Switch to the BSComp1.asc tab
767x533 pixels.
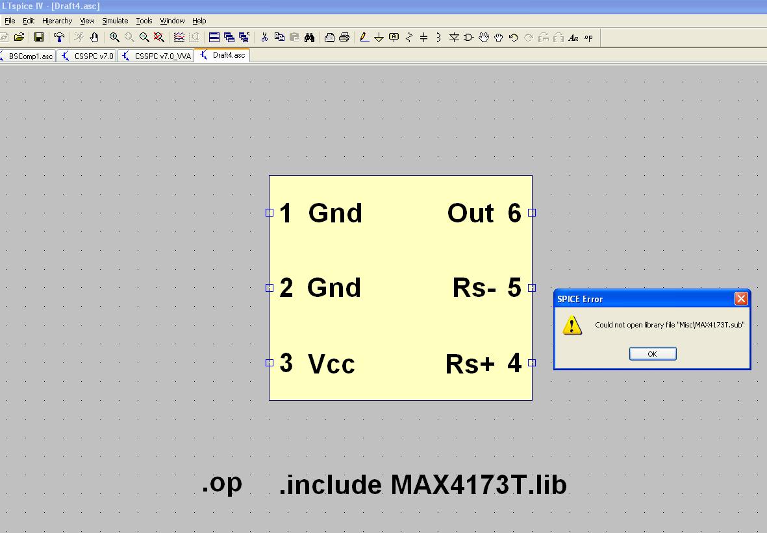click(x=27, y=56)
